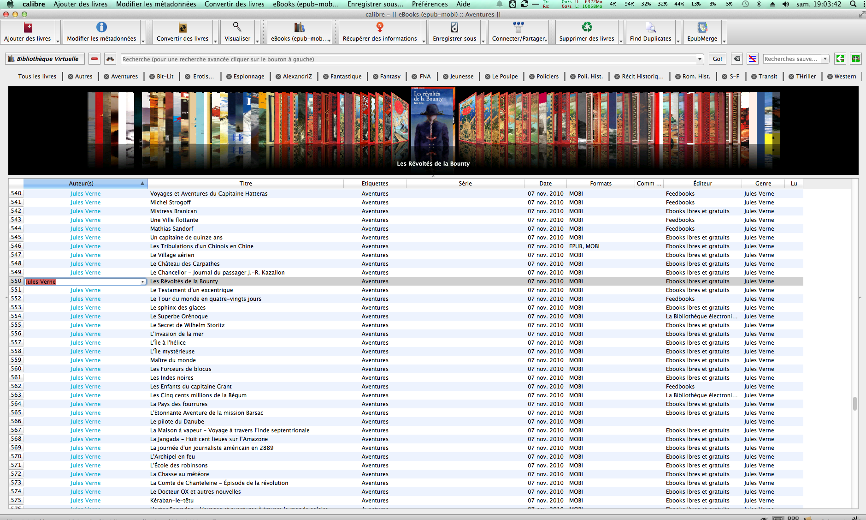
Task: Click the Convertir des livres toolbar icon
Action: [x=183, y=28]
